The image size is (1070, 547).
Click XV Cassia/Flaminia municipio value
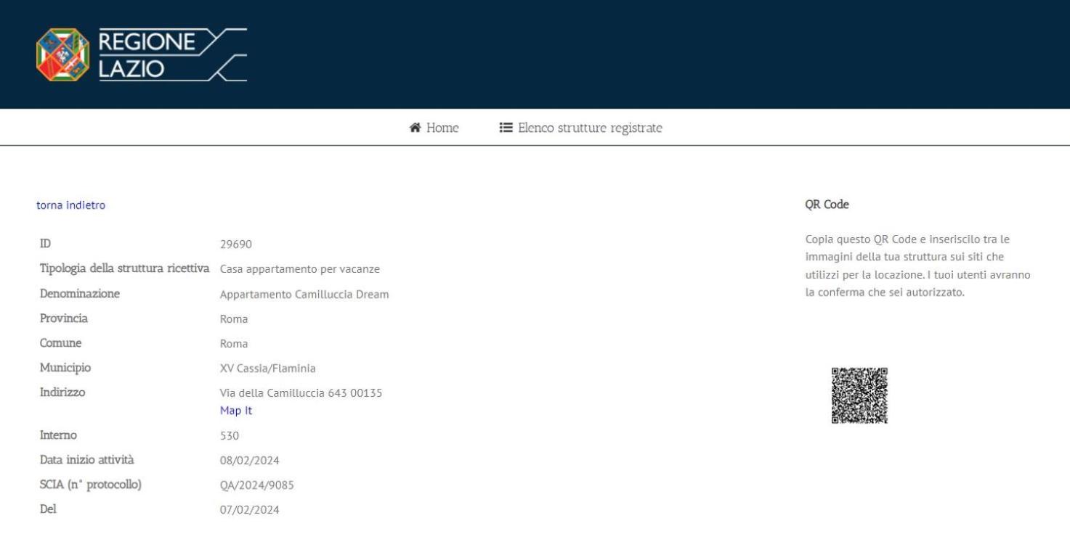267,369
